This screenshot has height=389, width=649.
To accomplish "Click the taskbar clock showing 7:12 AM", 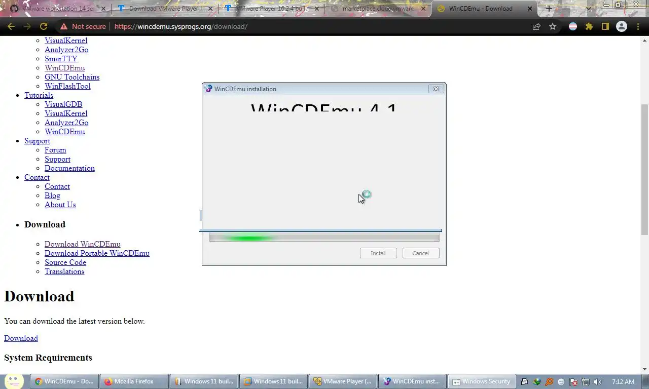I will 623,381.
